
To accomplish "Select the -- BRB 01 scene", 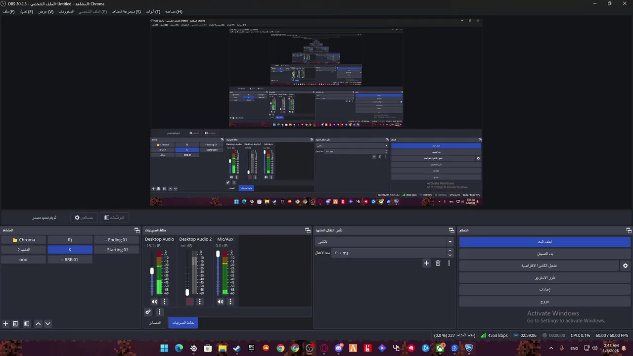I will 70,260.
